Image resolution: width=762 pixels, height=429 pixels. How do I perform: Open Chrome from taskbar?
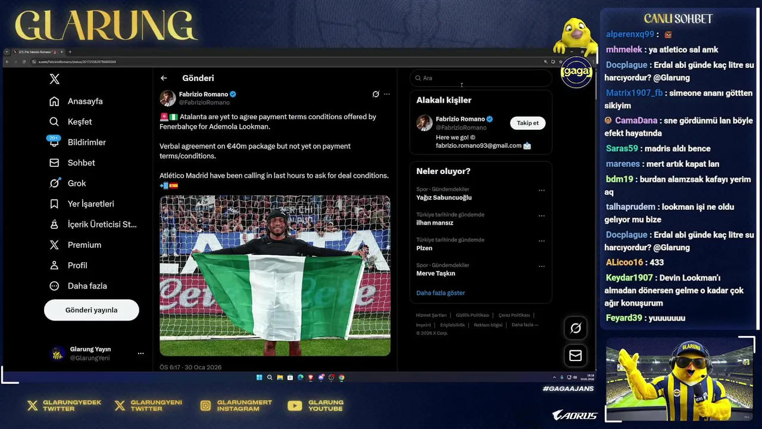pos(342,377)
